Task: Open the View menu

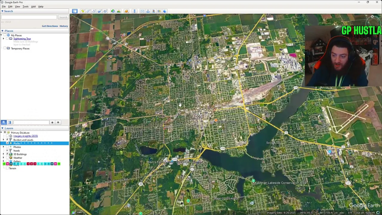Action: 18,7
